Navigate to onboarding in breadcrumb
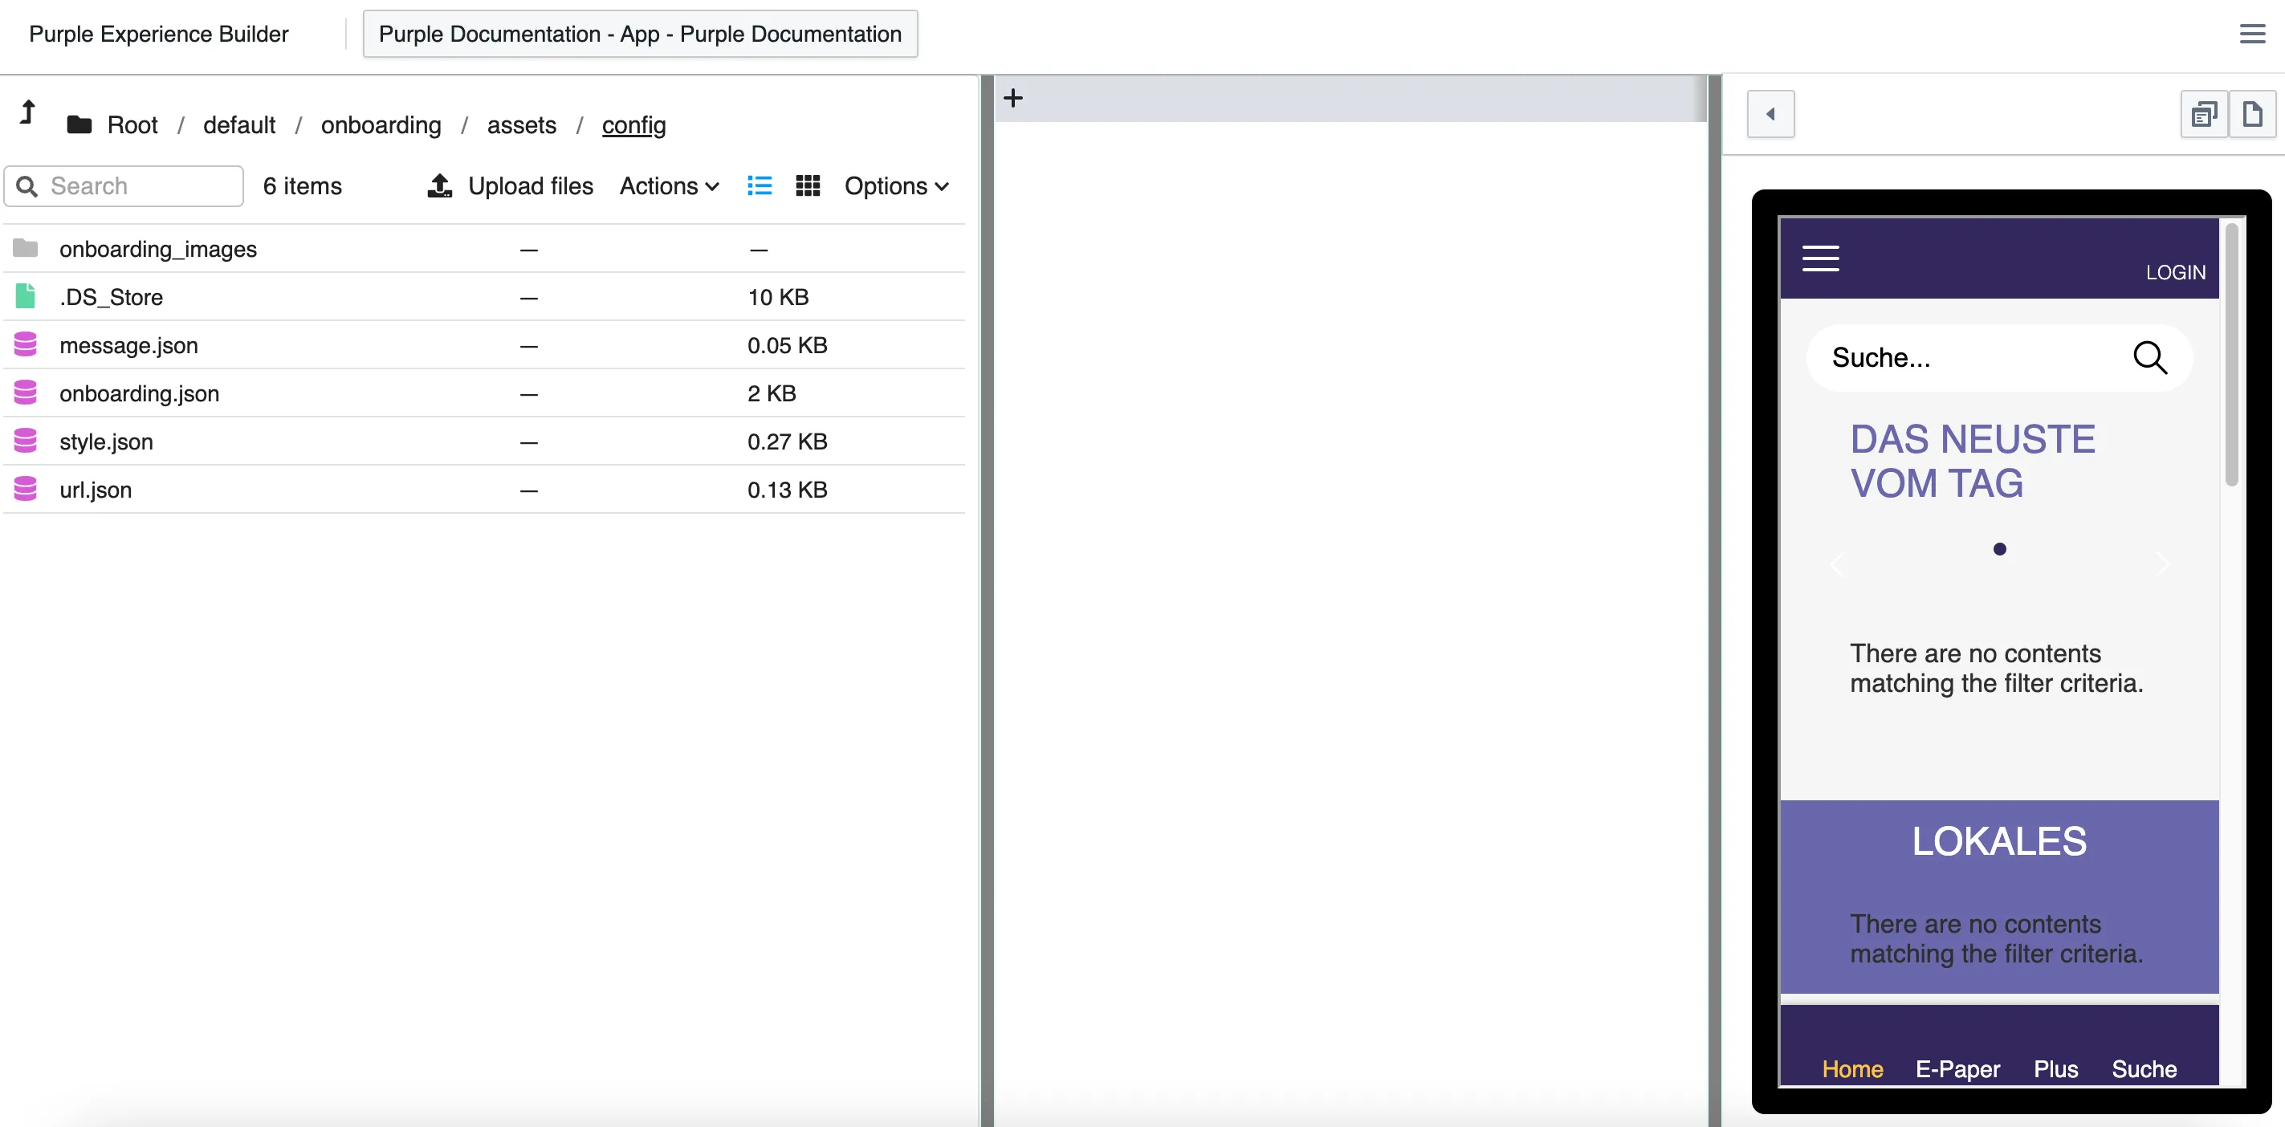The image size is (2285, 1127). (381, 125)
